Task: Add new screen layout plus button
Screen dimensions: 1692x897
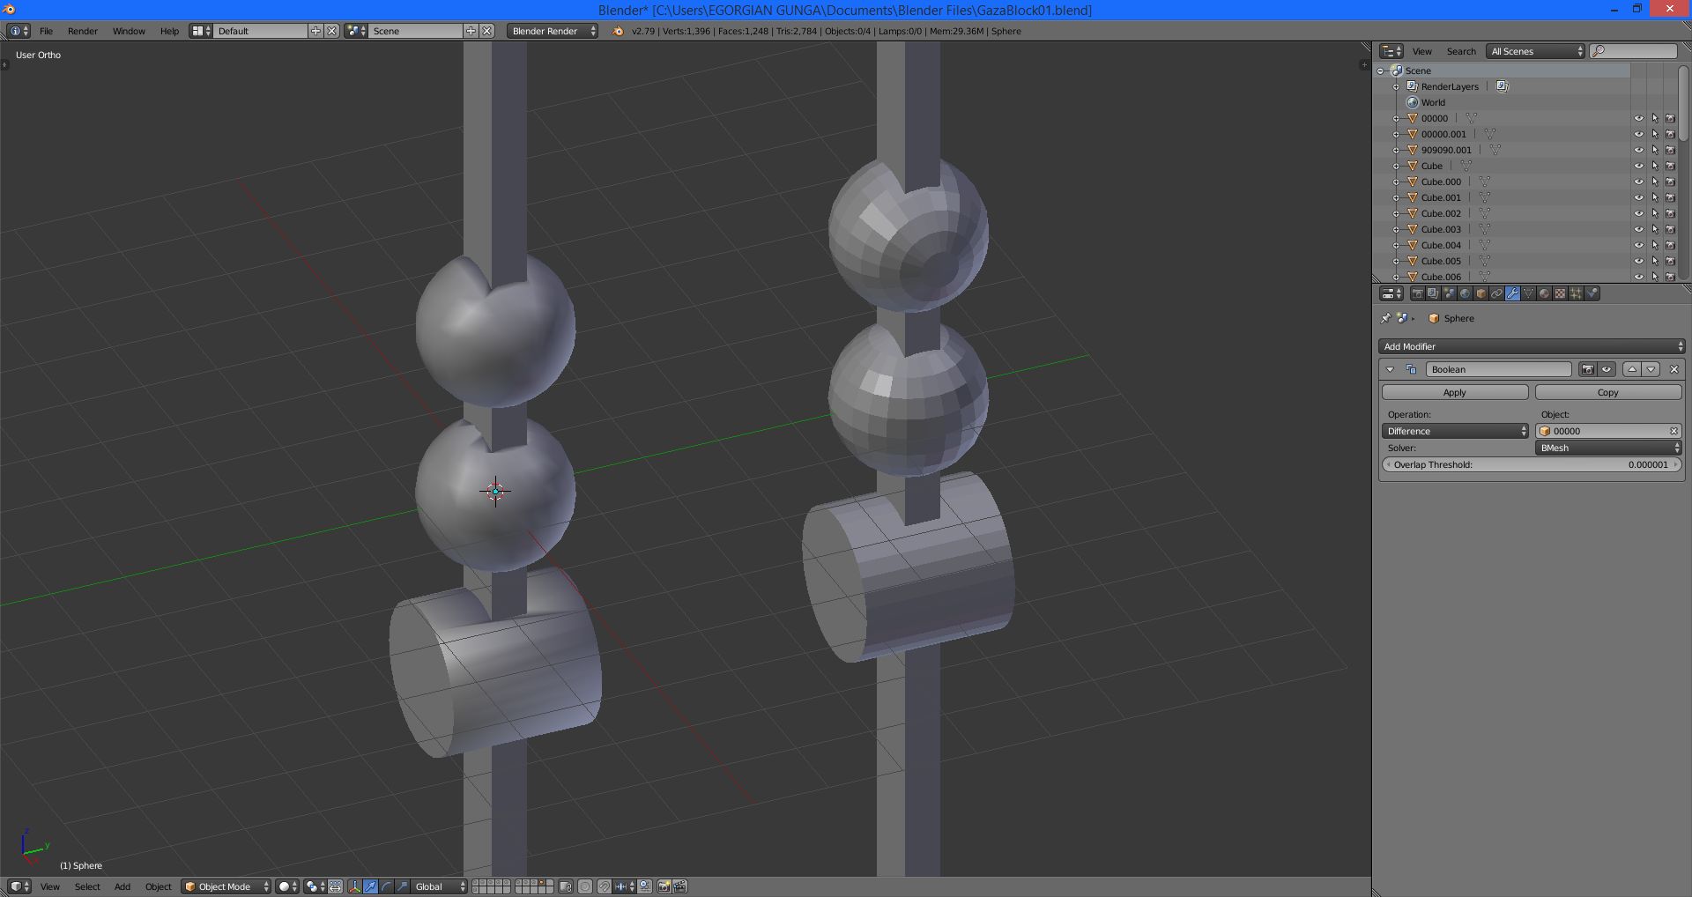Action: click(315, 31)
